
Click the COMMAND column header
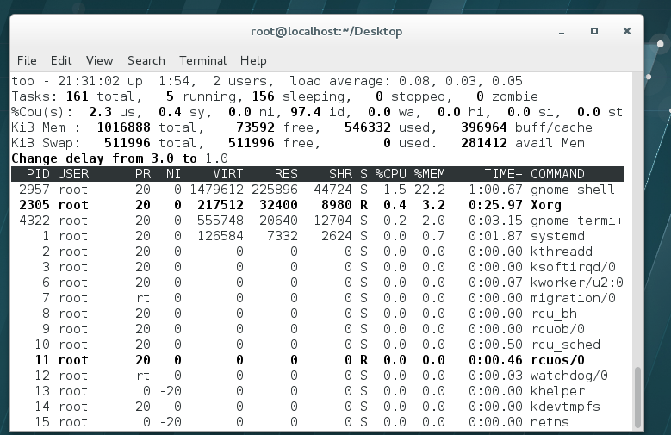point(557,174)
